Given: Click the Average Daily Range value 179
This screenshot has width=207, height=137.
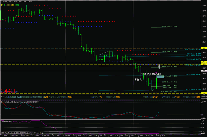Looking at the screenshot, I should point(46,97).
